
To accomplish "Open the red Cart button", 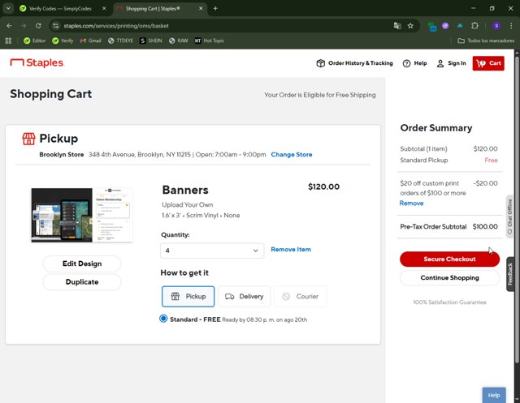I will 488,63.
